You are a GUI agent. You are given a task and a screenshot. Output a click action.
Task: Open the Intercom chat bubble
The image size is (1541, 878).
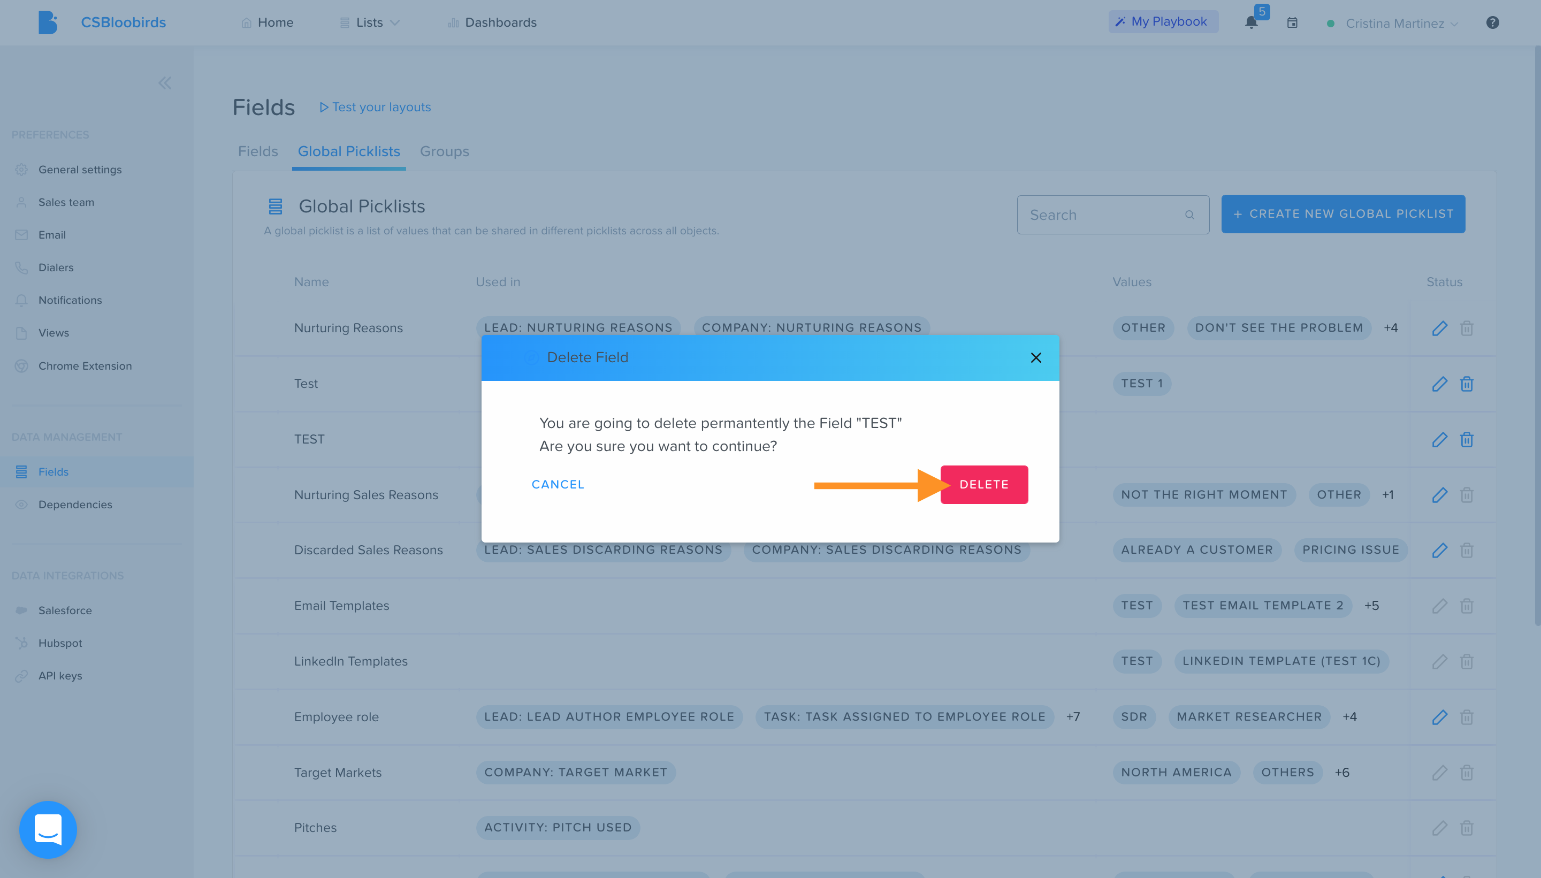pos(48,829)
